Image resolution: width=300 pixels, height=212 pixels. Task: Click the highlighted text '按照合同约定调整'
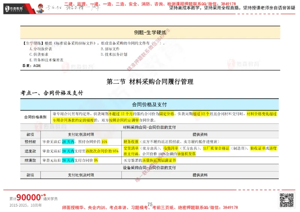pos(124,120)
